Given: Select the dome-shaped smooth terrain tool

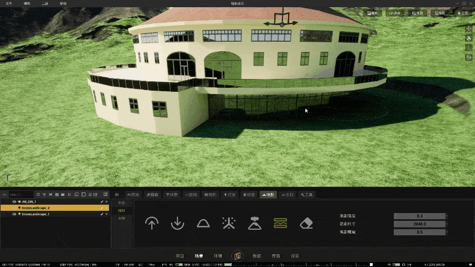Looking at the screenshot, I should [203, 224].
